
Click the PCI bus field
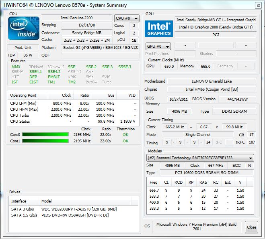216,35
